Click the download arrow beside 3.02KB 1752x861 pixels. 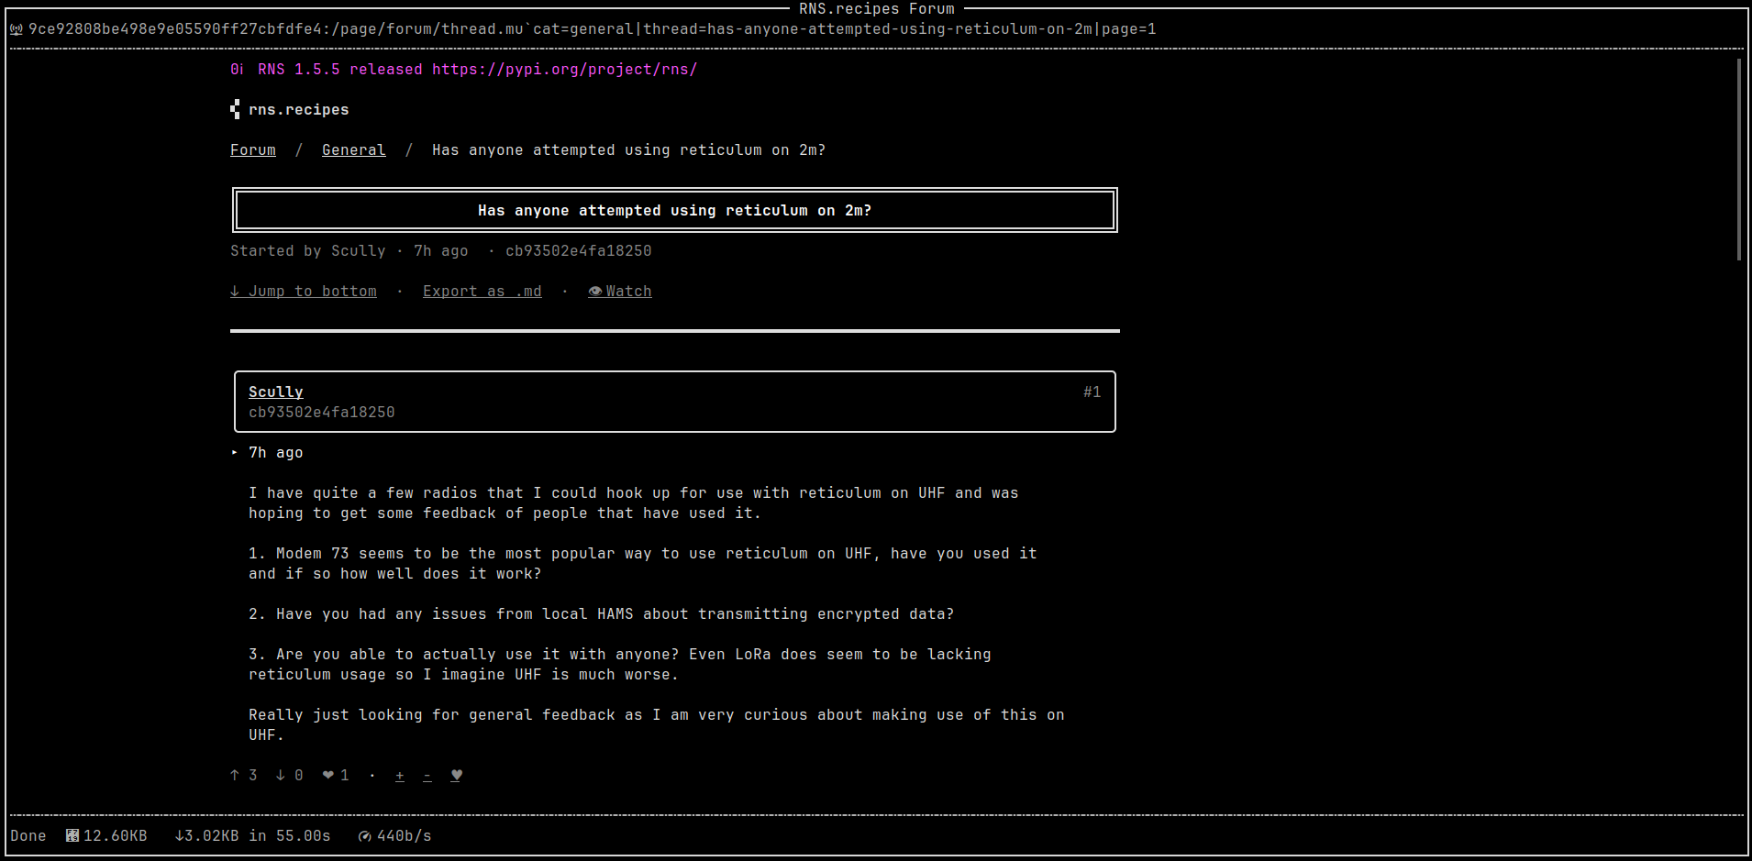[x=180, y=836]
